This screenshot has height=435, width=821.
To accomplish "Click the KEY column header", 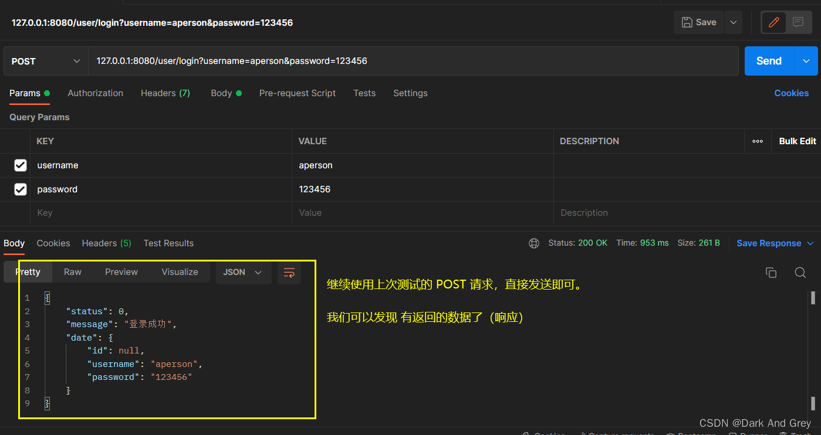I will 45,141.
